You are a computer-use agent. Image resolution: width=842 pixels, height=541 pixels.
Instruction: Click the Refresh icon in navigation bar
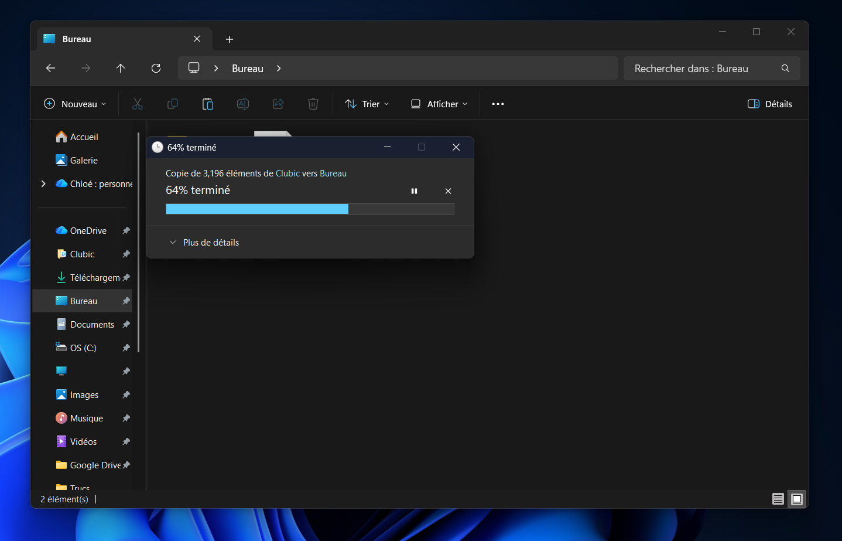click(x=156, y=69)
